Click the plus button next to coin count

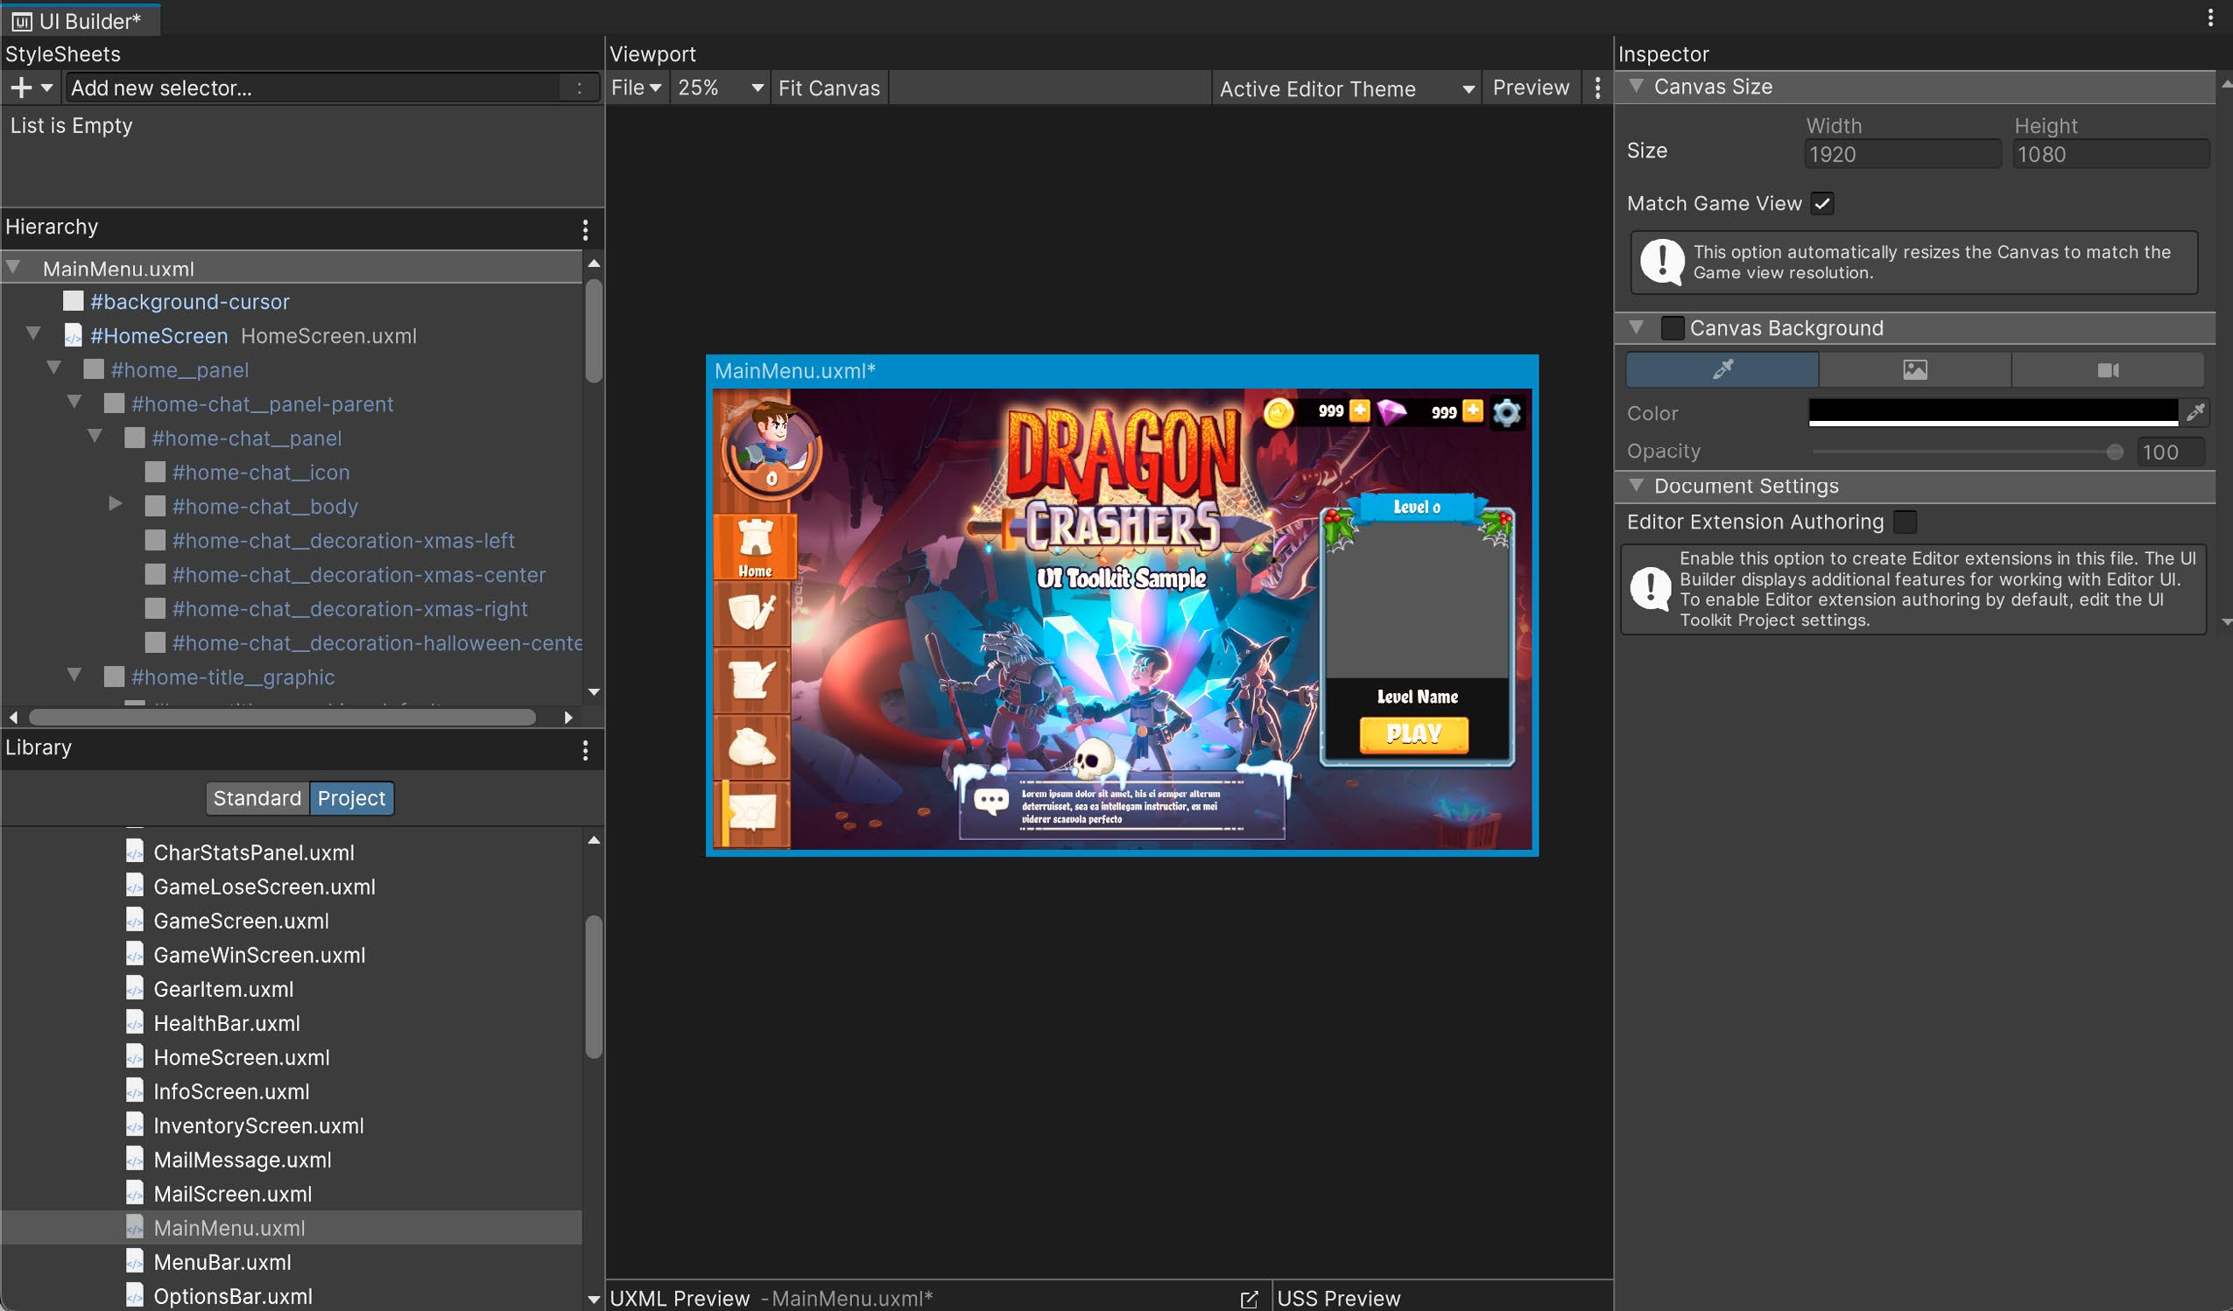tap(1359, 410)
